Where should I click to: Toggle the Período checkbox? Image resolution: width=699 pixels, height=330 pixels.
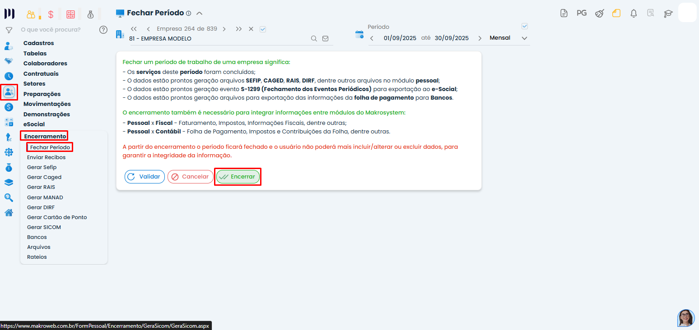pyautogui.click(x=524, y=26)
